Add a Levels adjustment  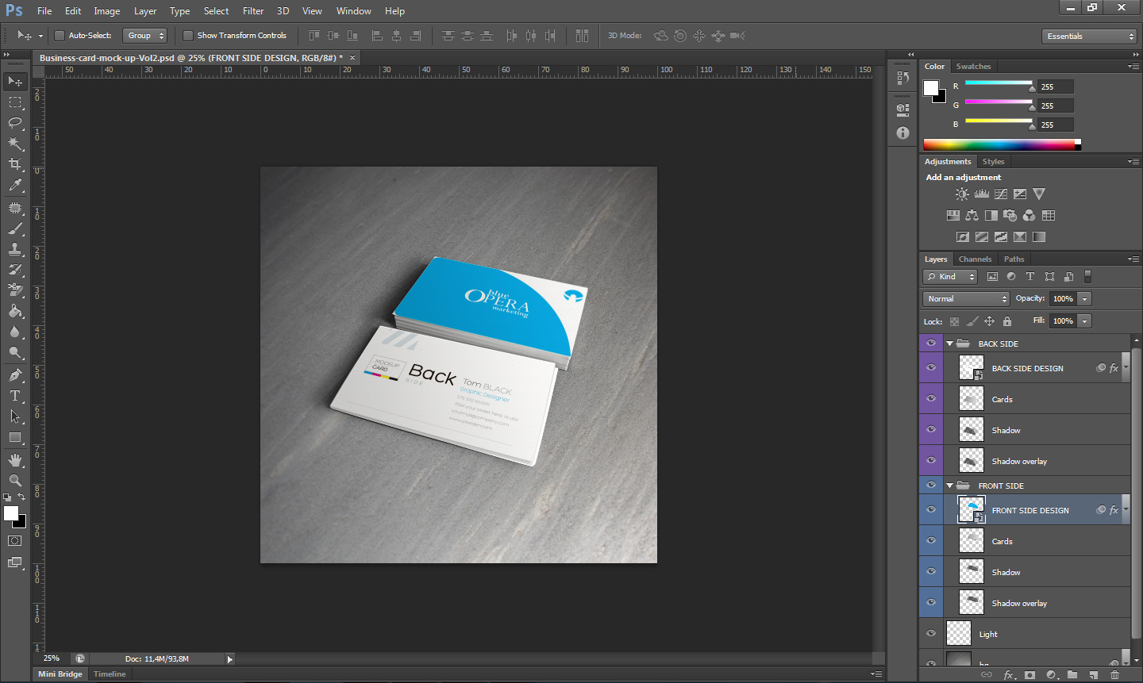pos(982,194)
